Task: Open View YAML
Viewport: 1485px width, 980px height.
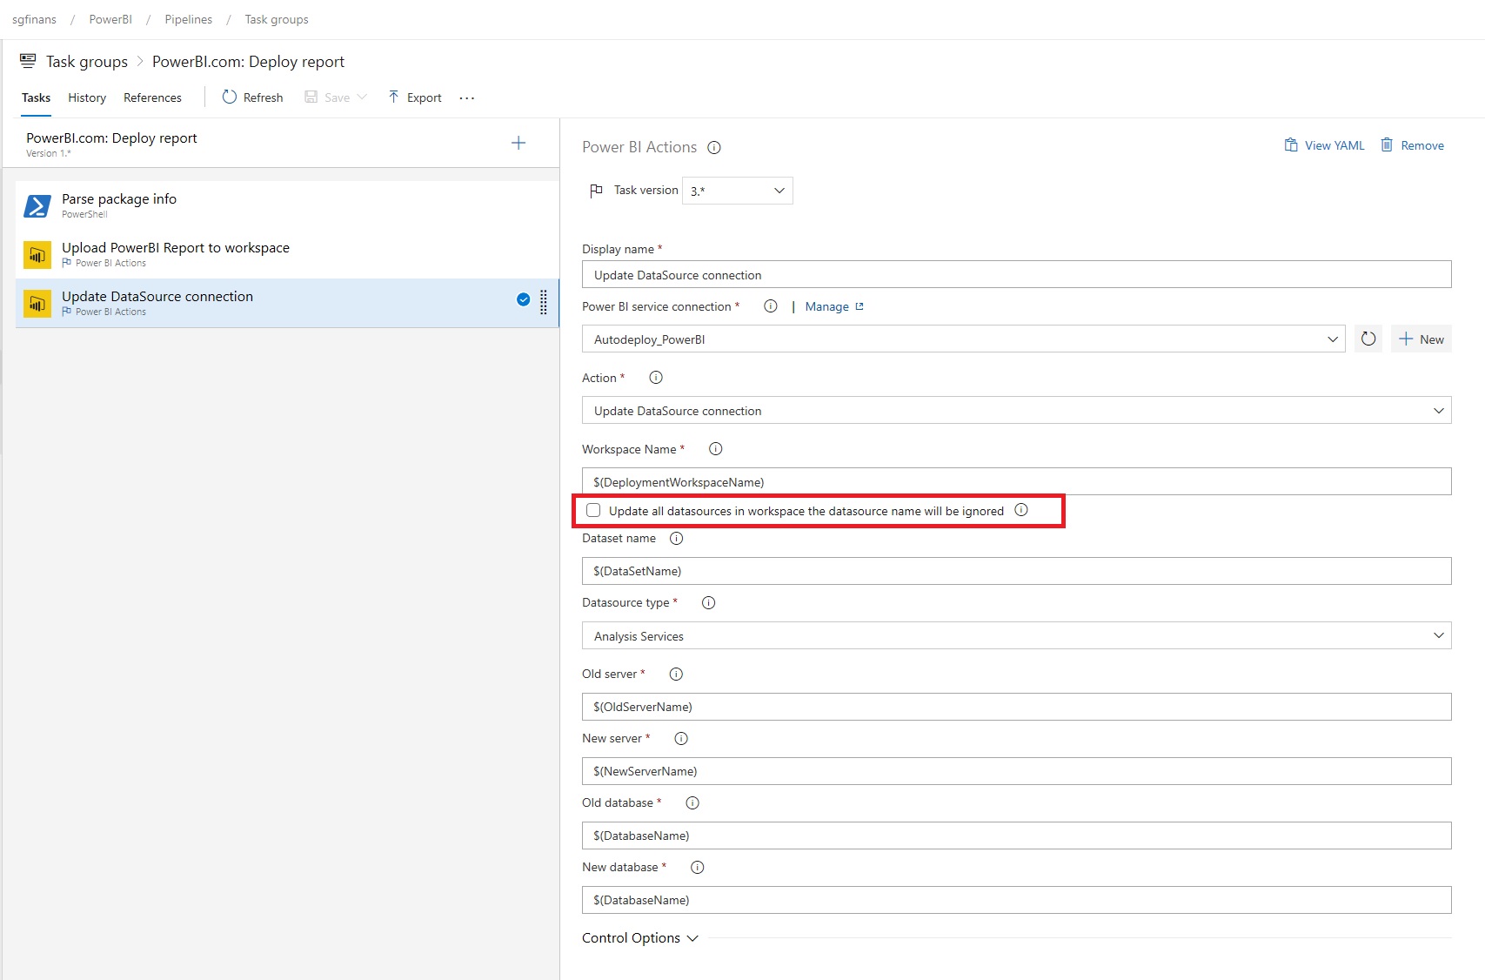Action: point(1291,144)
